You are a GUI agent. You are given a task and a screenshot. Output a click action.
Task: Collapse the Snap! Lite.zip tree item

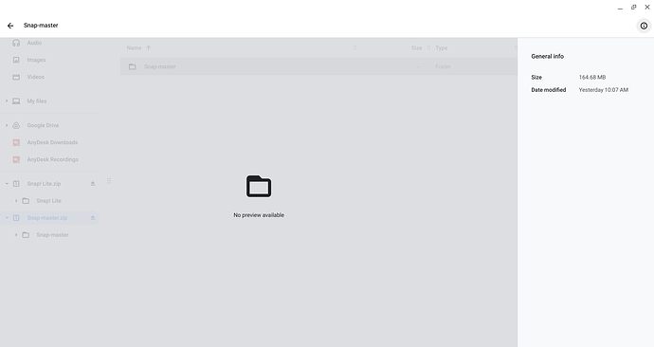pos(7,184)
